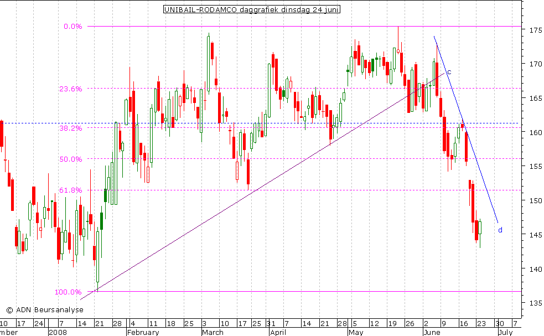Click the July month label
This screenshot has width=544, height=336.
click(x=505, y=333)
